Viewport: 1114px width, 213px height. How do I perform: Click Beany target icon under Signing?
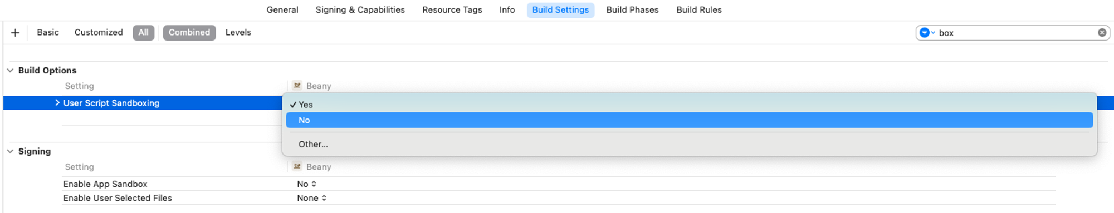[297, 166]
